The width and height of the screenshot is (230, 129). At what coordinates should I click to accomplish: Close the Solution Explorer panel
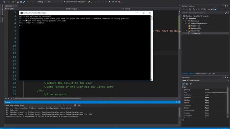tap(227, 6)
